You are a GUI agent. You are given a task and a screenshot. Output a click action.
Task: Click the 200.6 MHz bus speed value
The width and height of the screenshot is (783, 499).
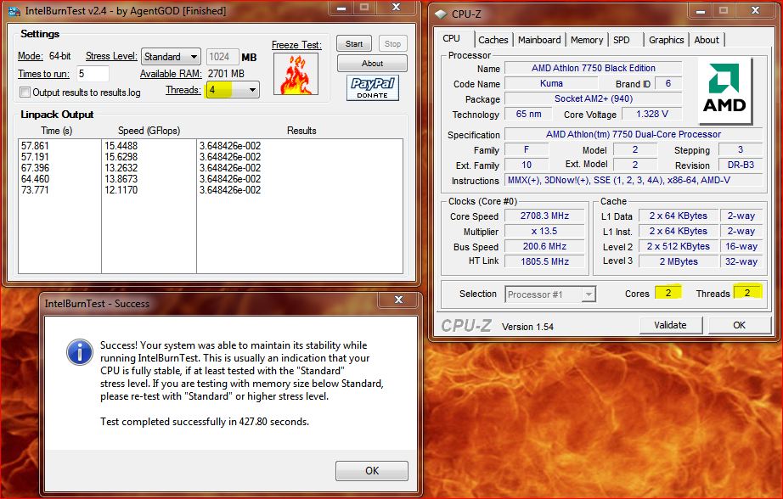[545, 246]
